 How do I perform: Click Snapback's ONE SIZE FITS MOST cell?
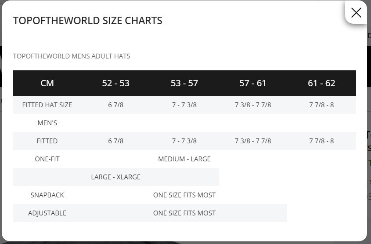[x=184, y=195]
